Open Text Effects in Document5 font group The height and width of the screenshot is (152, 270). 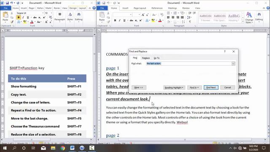[x=19, y=22]
